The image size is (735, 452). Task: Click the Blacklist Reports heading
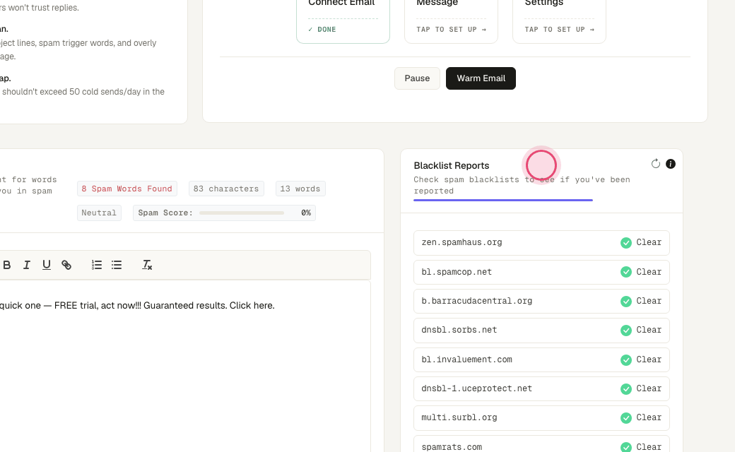(452, 165)
